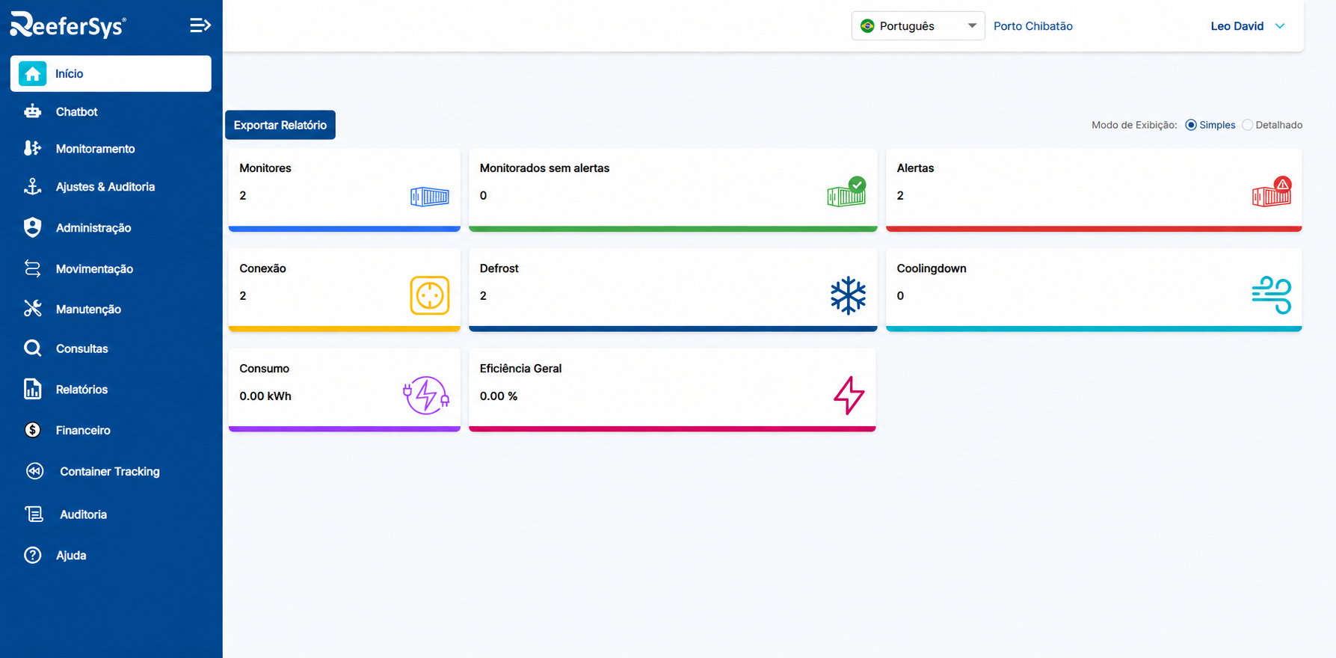1336x658 pixels.
Task: Click the wrench icon for Manutenção
Action: [x=32, y=309]
